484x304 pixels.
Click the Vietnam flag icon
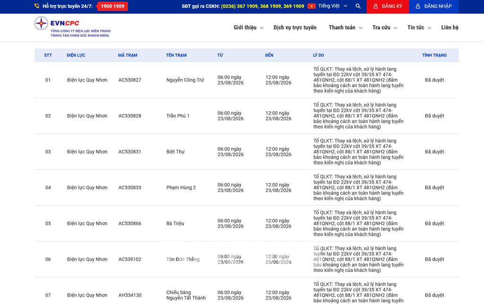tap(311, 6)
